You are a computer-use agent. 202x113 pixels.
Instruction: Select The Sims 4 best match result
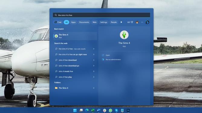75,36
